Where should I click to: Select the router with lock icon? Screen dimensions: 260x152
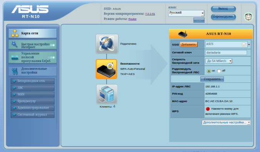(x=106, y=69)
